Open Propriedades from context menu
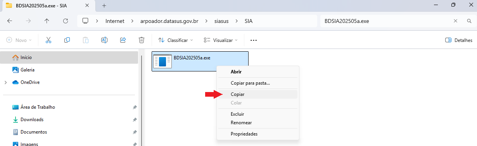Viewport: 477px width, 146px height. 258,134
